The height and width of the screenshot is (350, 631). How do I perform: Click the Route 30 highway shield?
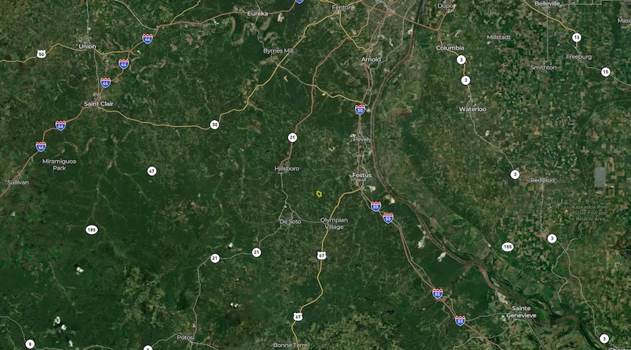coord(215,125)
